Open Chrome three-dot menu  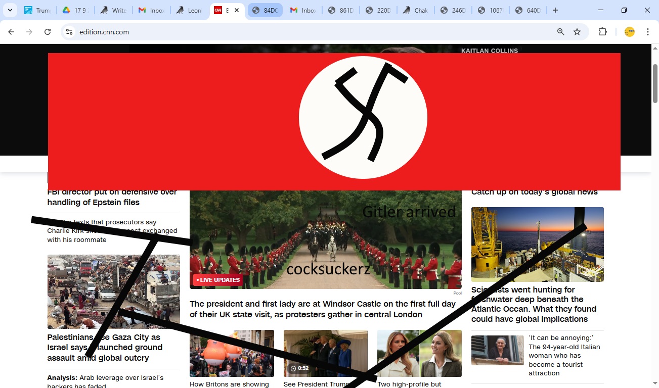tap(648, 32)
